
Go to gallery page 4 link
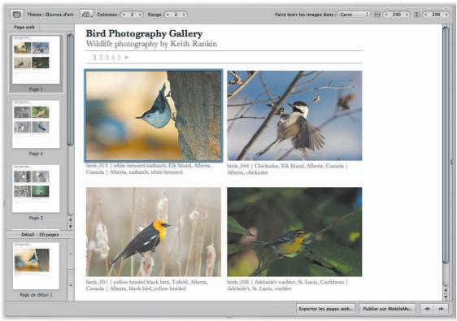coord(113,58)
